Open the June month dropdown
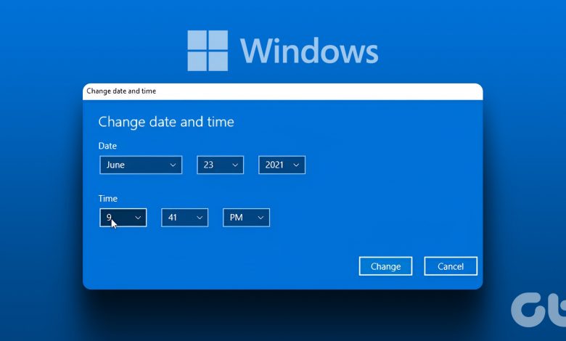Screen dimensions: 566x341 click(141, 165)
